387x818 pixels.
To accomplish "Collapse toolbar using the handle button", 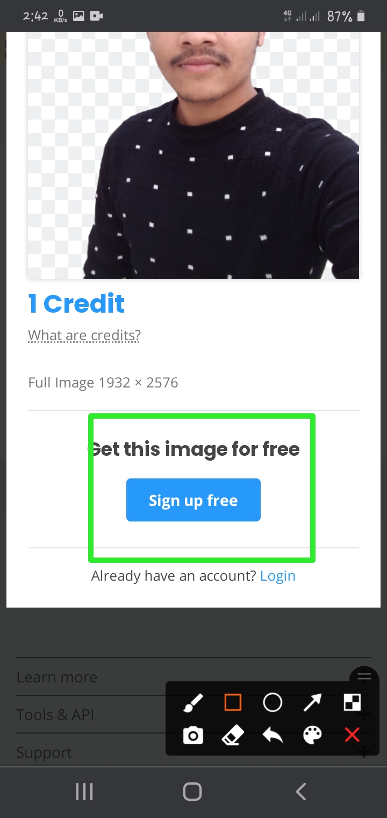I will [364, 676].
